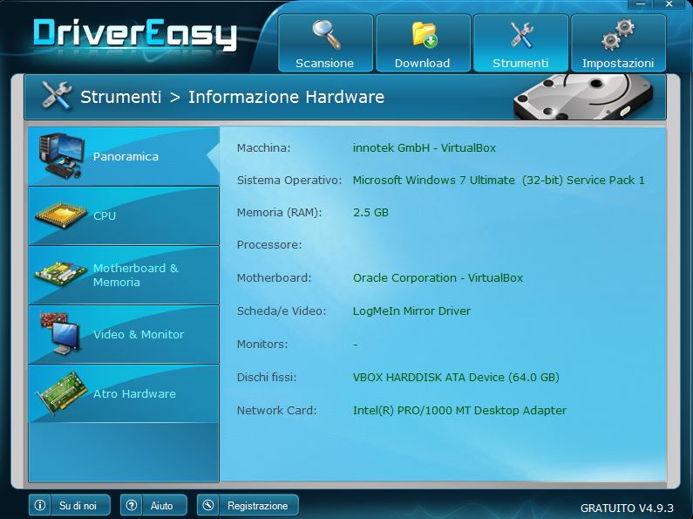Open the Download folder tab
Image resolution: width=693 pixels, height=519 pixels.
[422, 43]
